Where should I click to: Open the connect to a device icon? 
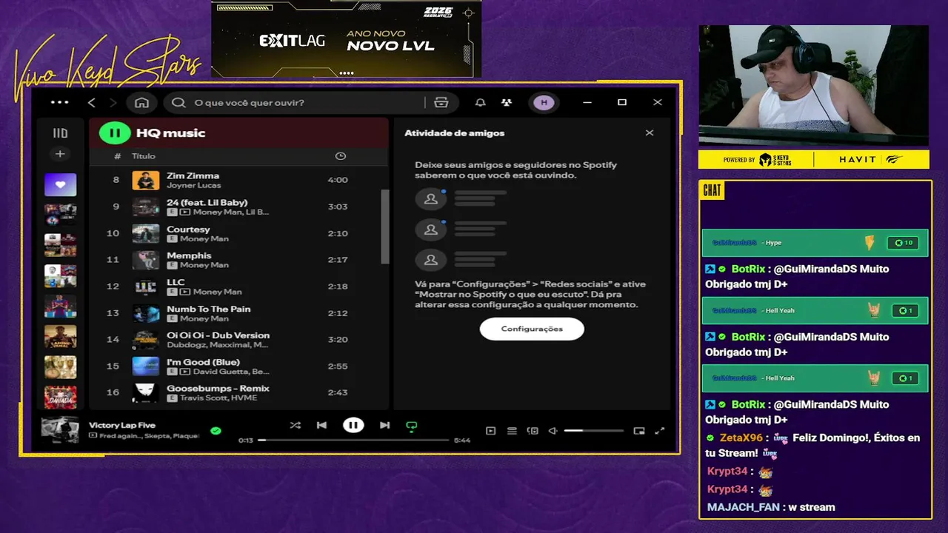pyautogui.click(x=533, y=431)
